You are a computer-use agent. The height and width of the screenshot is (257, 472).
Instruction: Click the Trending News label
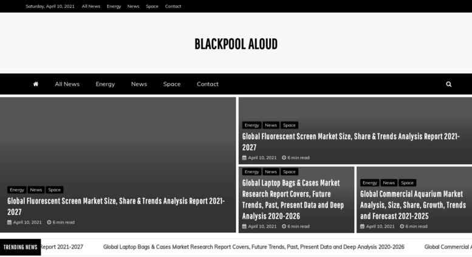(20, 247)
